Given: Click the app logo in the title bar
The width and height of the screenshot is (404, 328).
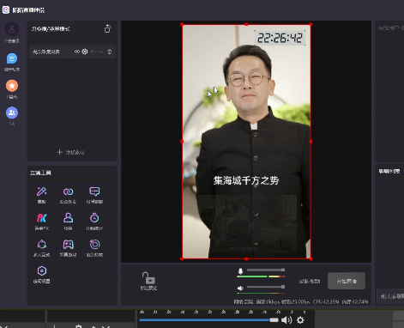Looking at the screenshot, I should click(6, 10).
